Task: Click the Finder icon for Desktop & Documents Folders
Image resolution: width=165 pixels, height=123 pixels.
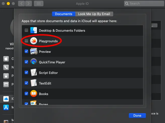Action: [34, 30]
